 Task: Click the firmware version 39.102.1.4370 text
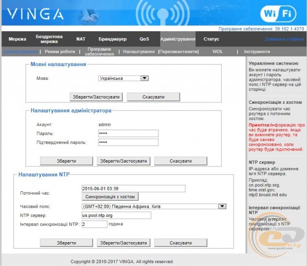[x=289, y=29]
